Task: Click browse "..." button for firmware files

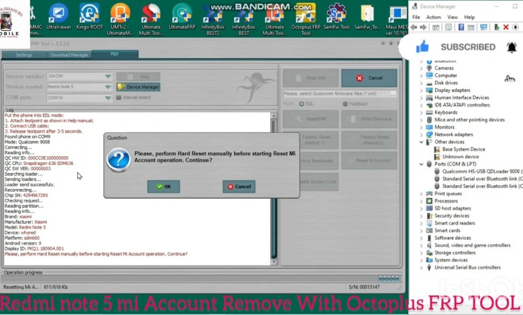Action: [x=394, y=94]
